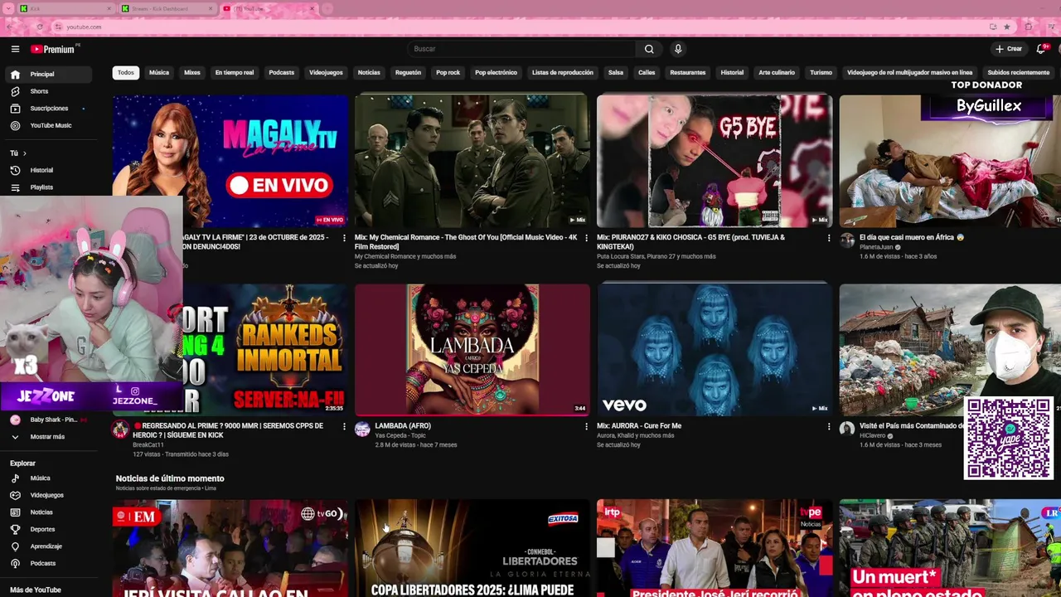Open Copa Libertadores 2025 news thumbnail

[x=472, y=548]
